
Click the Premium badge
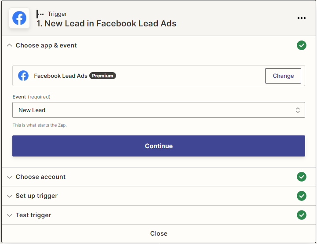coord(102,76)
